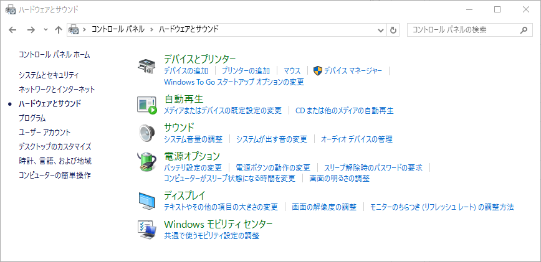
Task: Click the Devices and Printers category icon
Action: tap(147, 65)
